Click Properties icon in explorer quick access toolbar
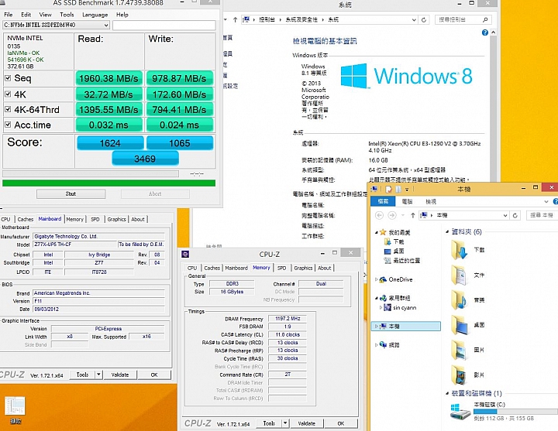 [388, 190]
